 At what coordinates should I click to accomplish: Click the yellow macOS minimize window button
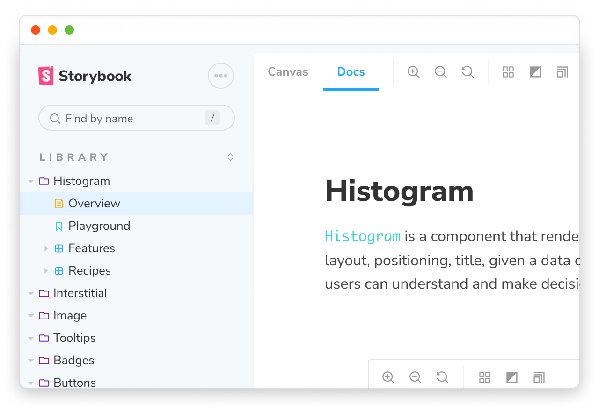pyautogui.click(x=52, y=30)
